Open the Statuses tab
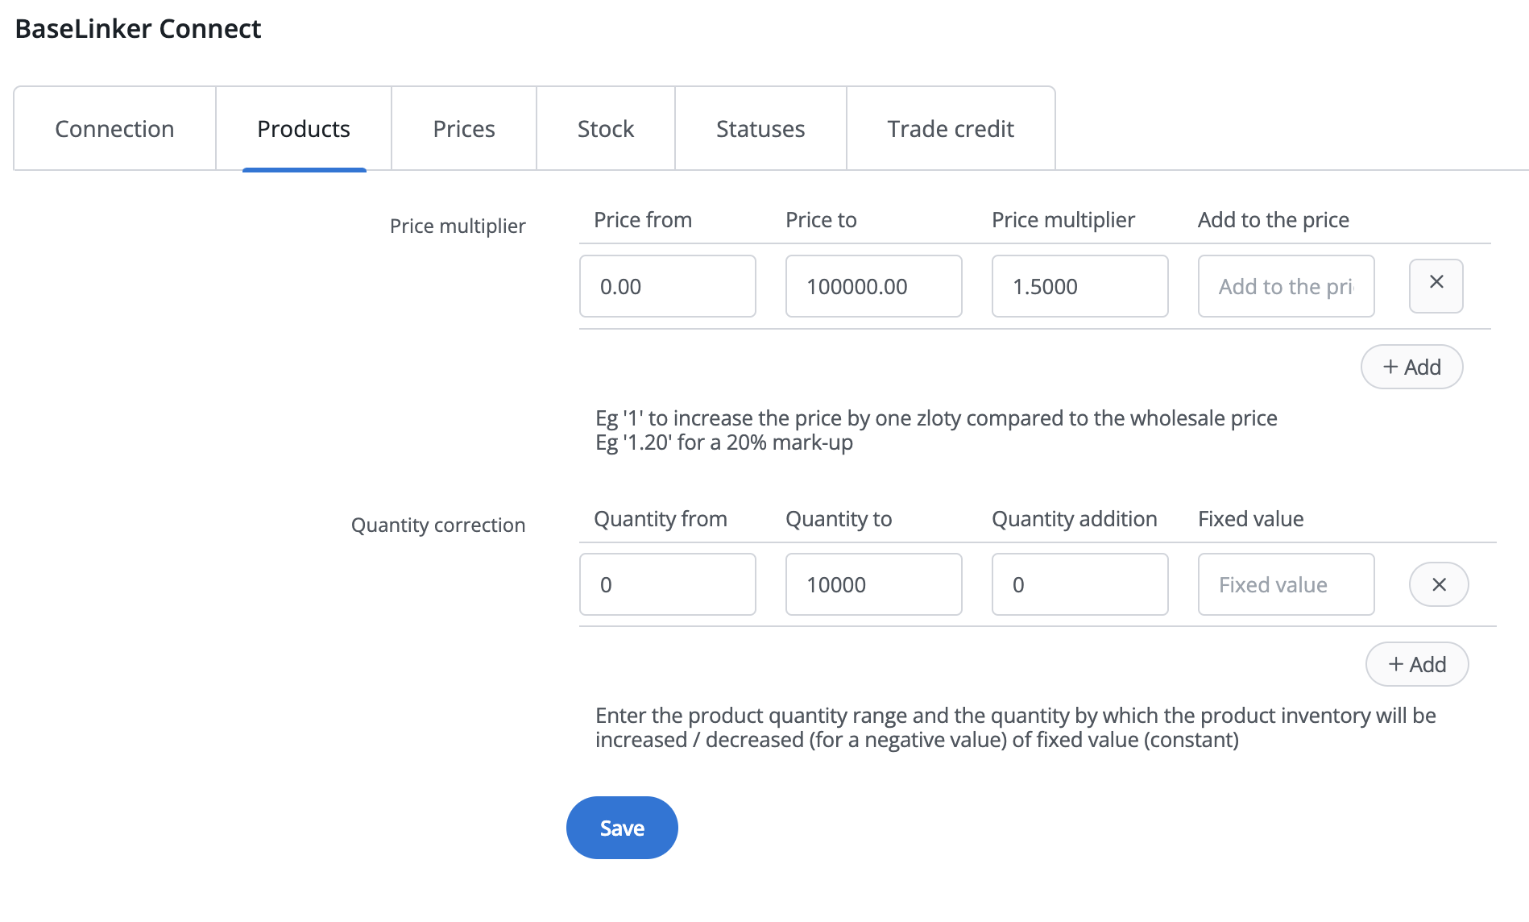The image size is (1529, 922). coord(760,129)
